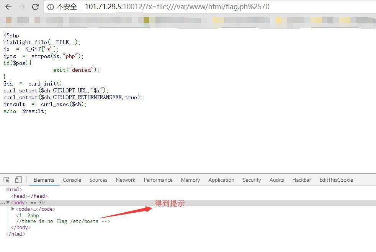Click the '$x = $_GET['x'];' line
Screen dimensions: 376x252
click(31, 49)
